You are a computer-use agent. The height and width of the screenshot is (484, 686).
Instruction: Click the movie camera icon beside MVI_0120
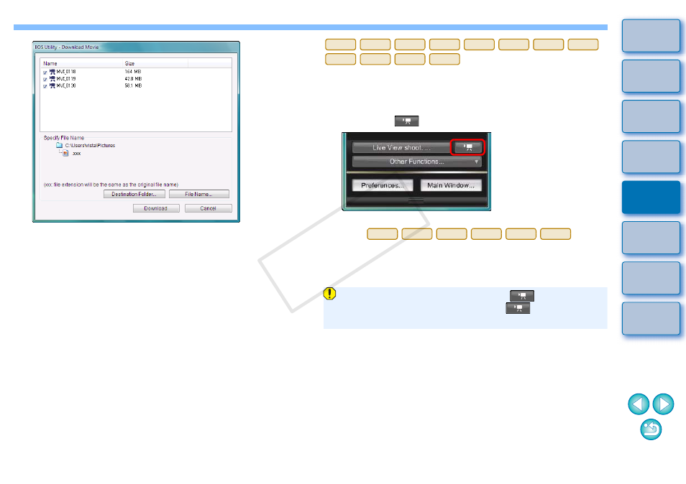click(x=52, y=86)
